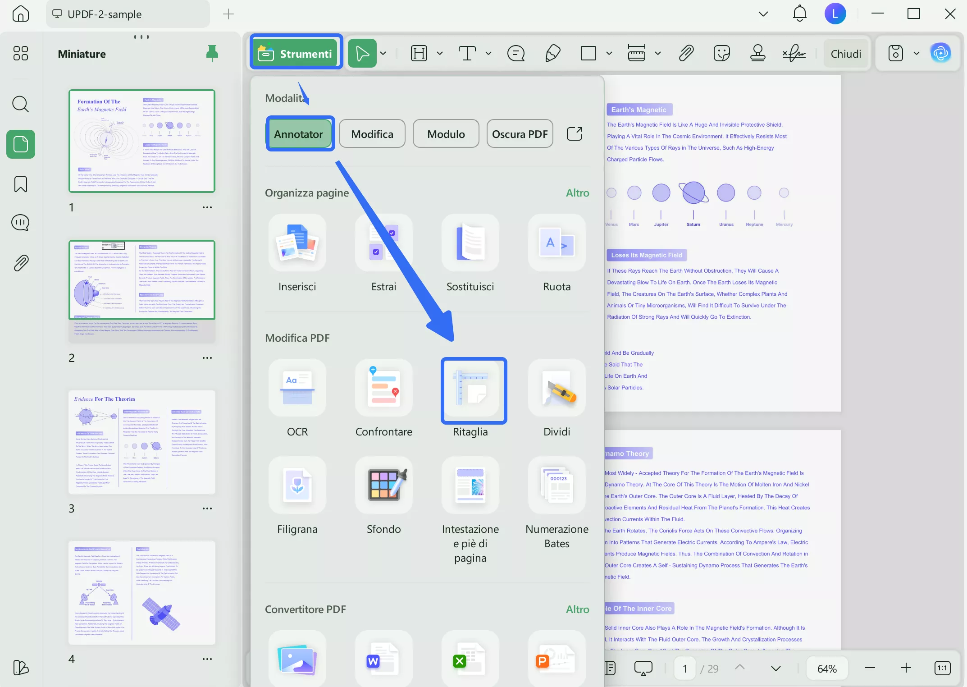Expand the text tool dropdown arrow

coord(488,54)
